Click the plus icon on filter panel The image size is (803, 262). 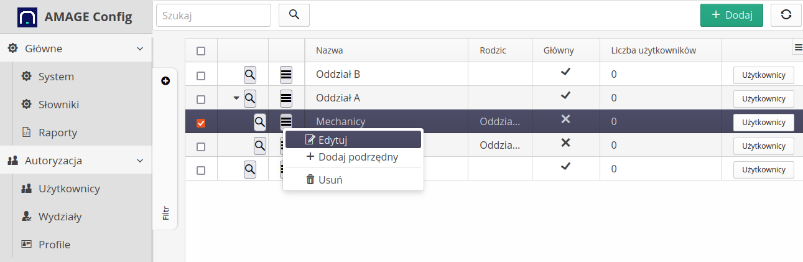[x=165, y=81]
